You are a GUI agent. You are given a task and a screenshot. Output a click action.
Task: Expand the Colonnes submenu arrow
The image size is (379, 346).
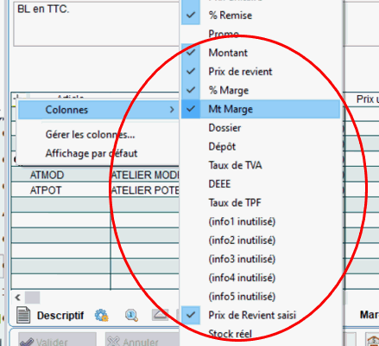[172, 110]
